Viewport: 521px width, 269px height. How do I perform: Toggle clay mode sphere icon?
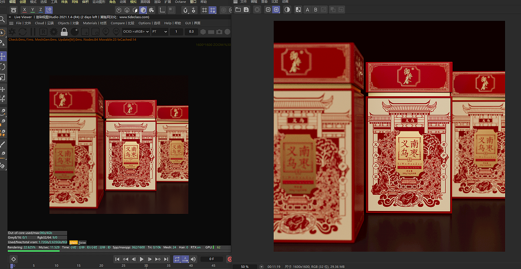[x=75, y=31]
